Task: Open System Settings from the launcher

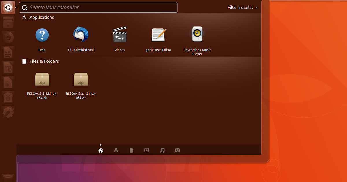Action: [8, 112]
